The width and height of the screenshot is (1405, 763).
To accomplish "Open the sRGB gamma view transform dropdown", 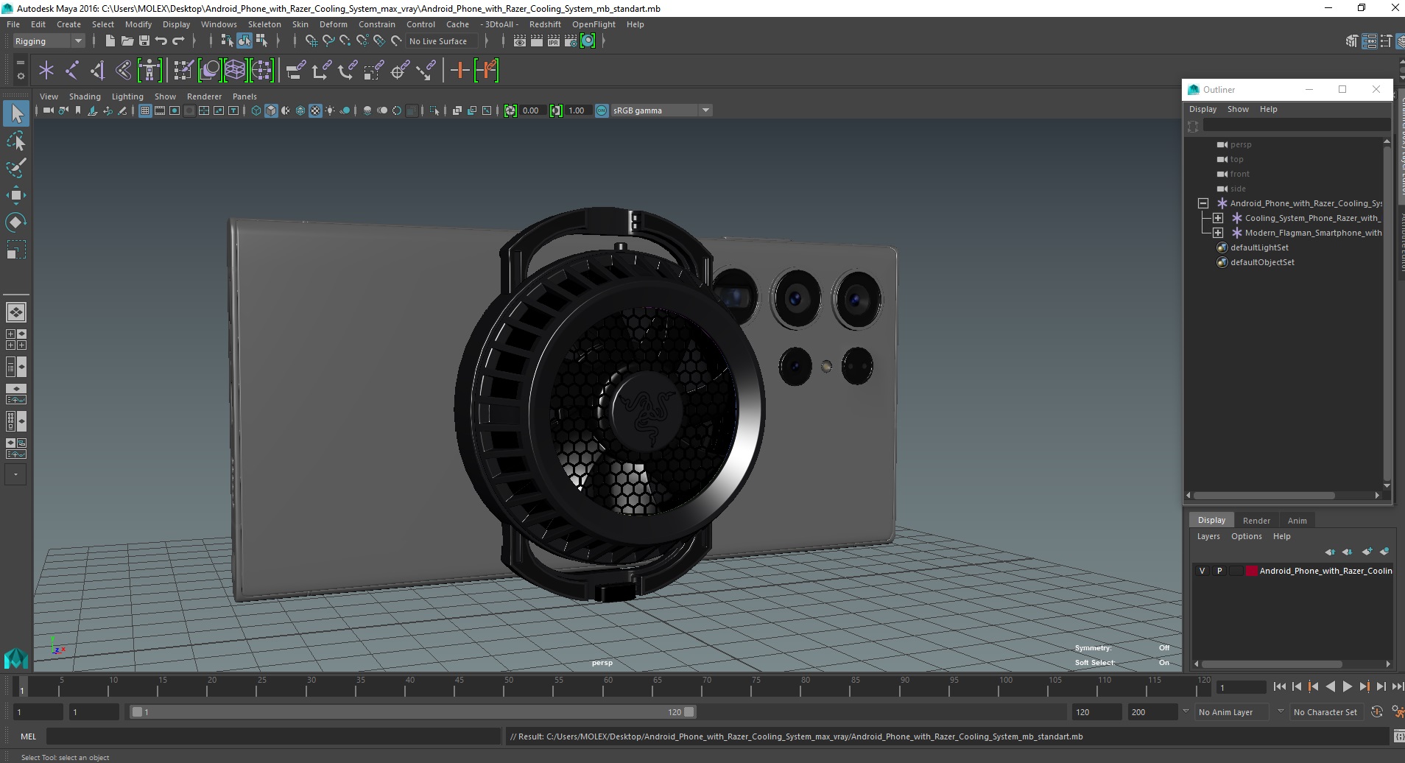I will pyautogui.click(x=661, y=110).
